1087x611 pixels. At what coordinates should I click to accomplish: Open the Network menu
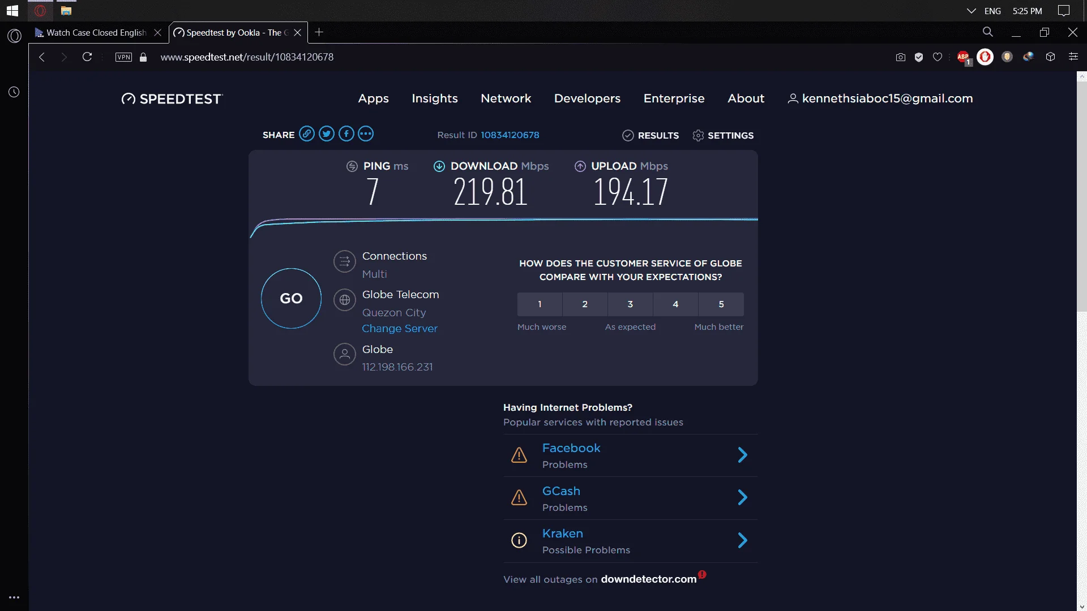click(x=506, y=98)
